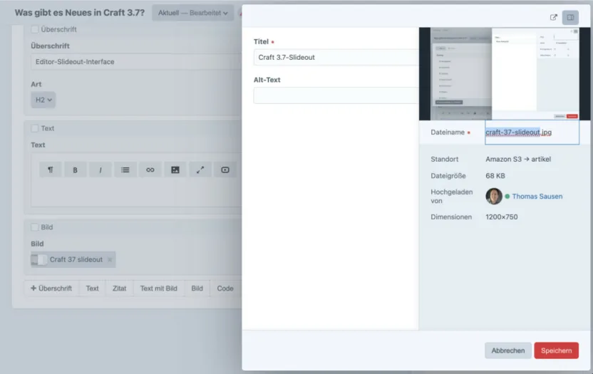The height and width of the screenshot is (374, 593).
Task: Click the page title "Was gibt es Neues in Craft 3.7?"
Action: point(80,13)
